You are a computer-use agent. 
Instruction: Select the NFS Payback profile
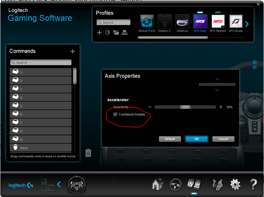point(218,21)
